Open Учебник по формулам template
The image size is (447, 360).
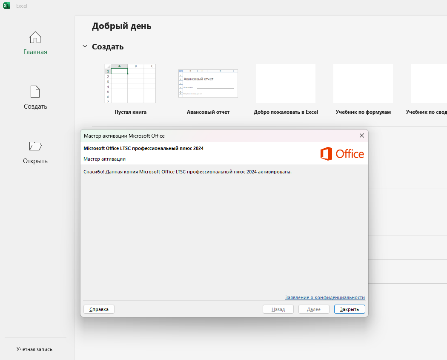(x=363, y=84)
